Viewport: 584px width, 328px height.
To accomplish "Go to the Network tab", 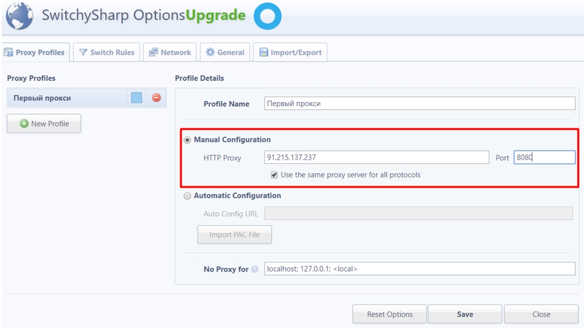I will point(170,52).
